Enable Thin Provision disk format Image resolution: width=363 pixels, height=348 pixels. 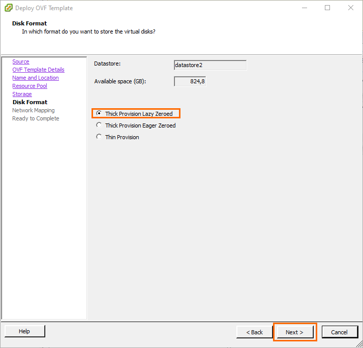click(99, 137)
